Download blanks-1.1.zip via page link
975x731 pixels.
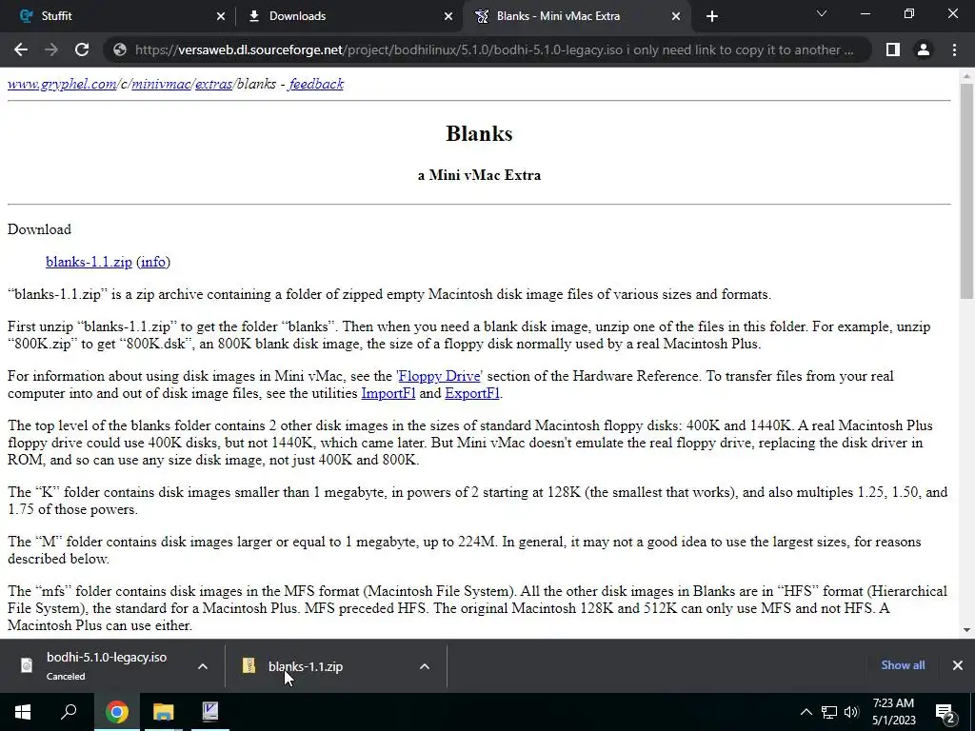point(89,262)
